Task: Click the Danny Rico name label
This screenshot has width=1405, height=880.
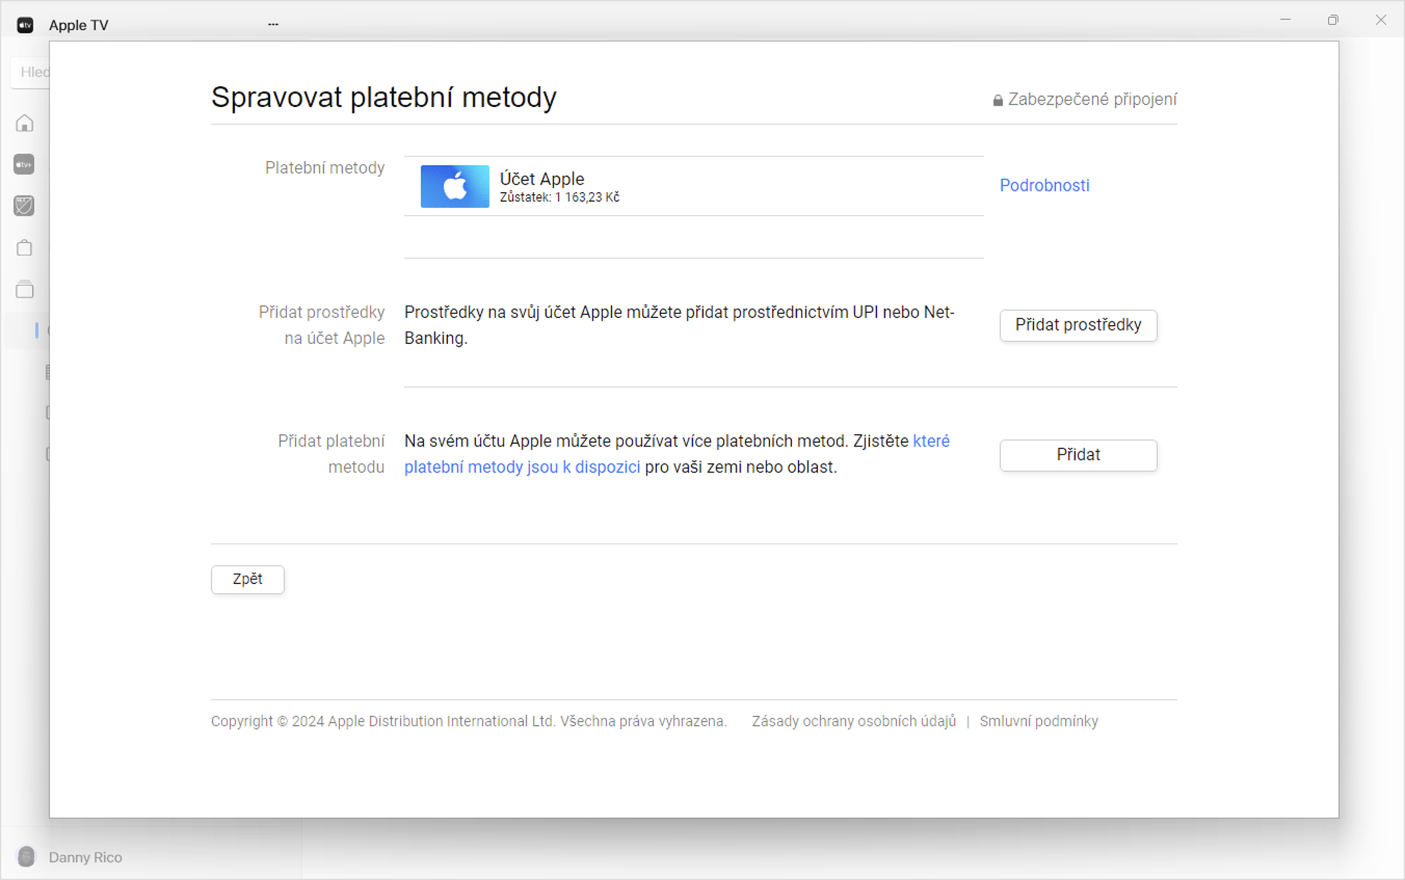Action: [86, 857]
